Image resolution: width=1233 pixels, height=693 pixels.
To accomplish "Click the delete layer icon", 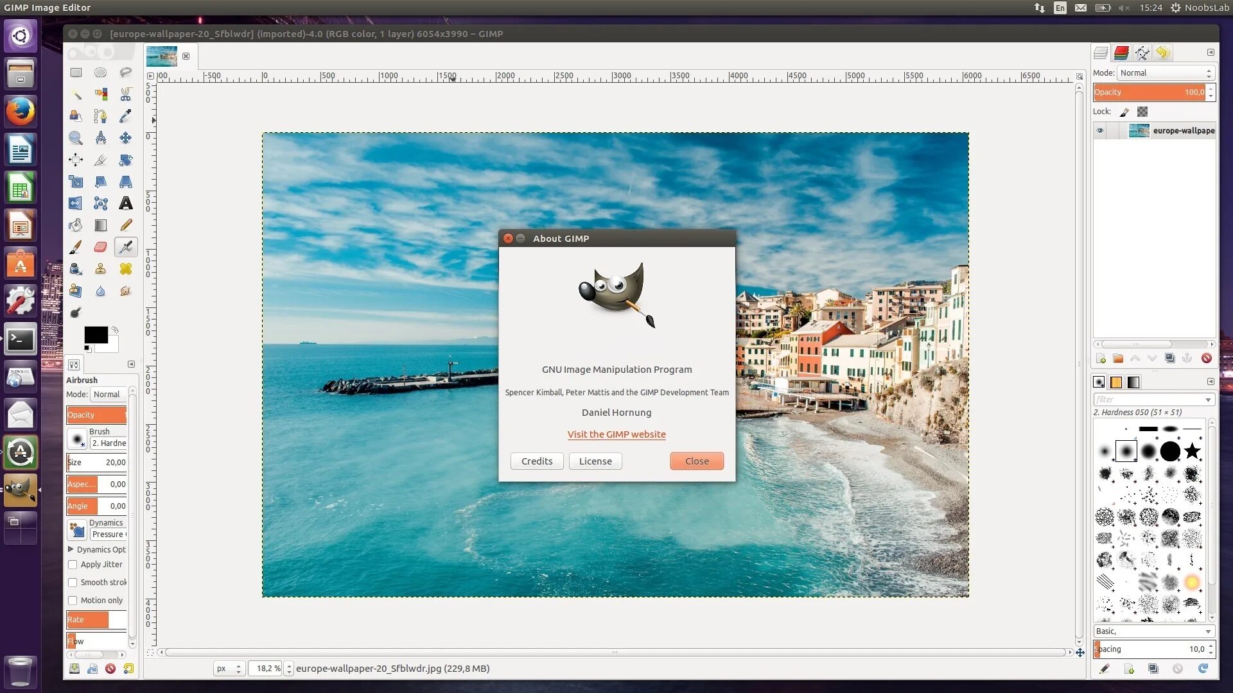I will (x=1207, y=359).
